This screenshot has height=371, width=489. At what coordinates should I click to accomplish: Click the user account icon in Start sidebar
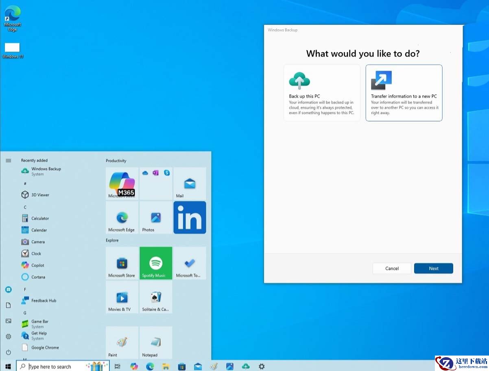[8, 290]
